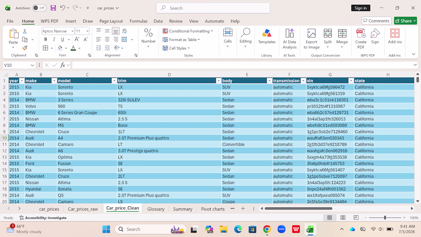The width and height of the screenshot is (421, 237).
Task: Open the Name Box dropdown arrow
Action: tap(32, 65)
